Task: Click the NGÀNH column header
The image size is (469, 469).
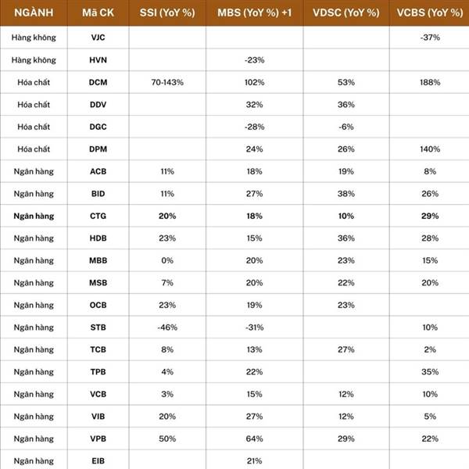Action: point(34,13)
